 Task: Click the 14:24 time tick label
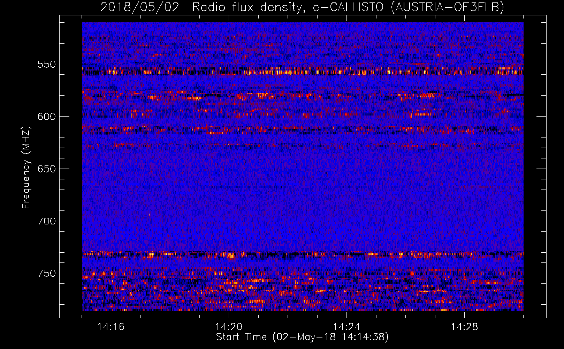point(346,327)
